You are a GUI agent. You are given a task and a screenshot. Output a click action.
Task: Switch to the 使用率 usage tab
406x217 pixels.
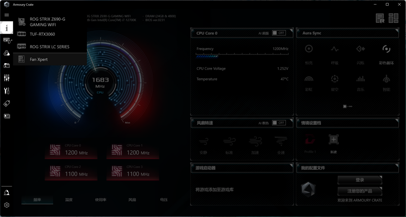pos(100,200)
